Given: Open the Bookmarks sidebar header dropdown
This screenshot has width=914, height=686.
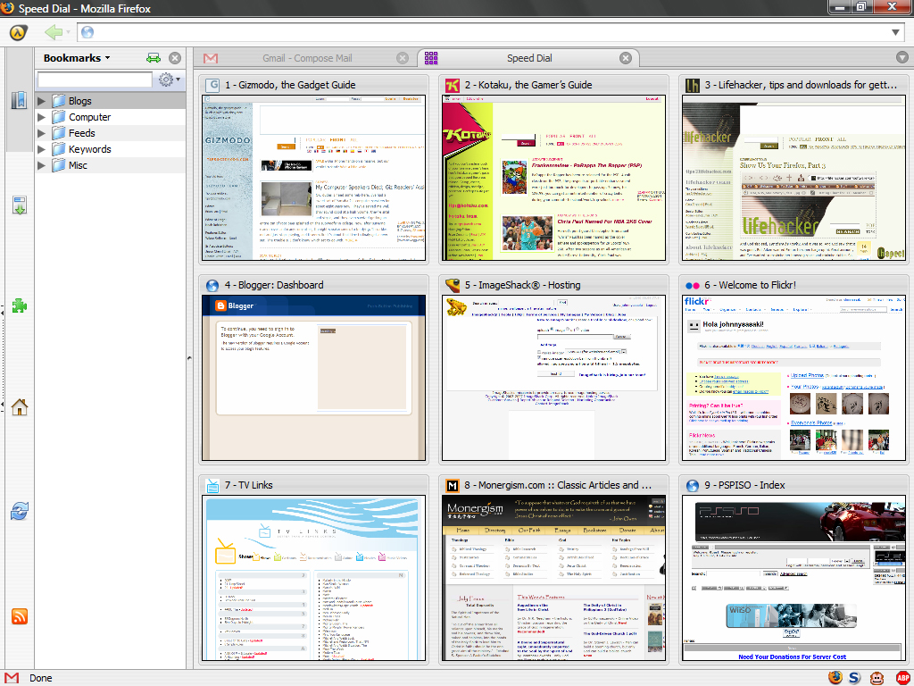Looking at the screenshot, I should tap(77, 58).
